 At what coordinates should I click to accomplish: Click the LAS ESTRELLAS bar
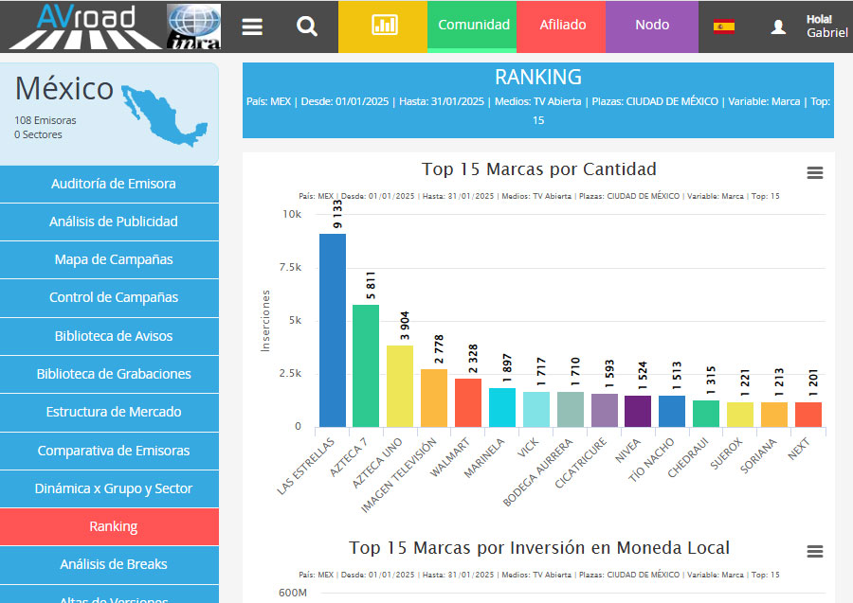point(333,330)
